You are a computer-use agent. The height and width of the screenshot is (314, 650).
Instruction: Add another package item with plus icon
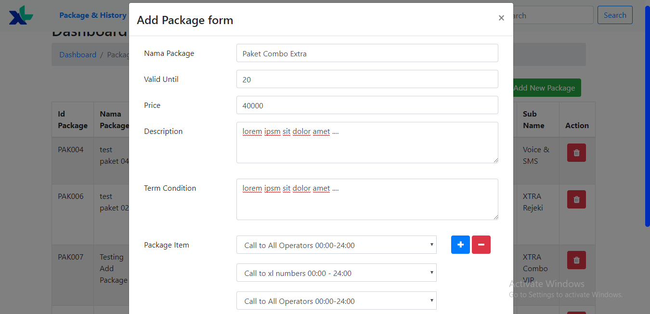(460, 245)
